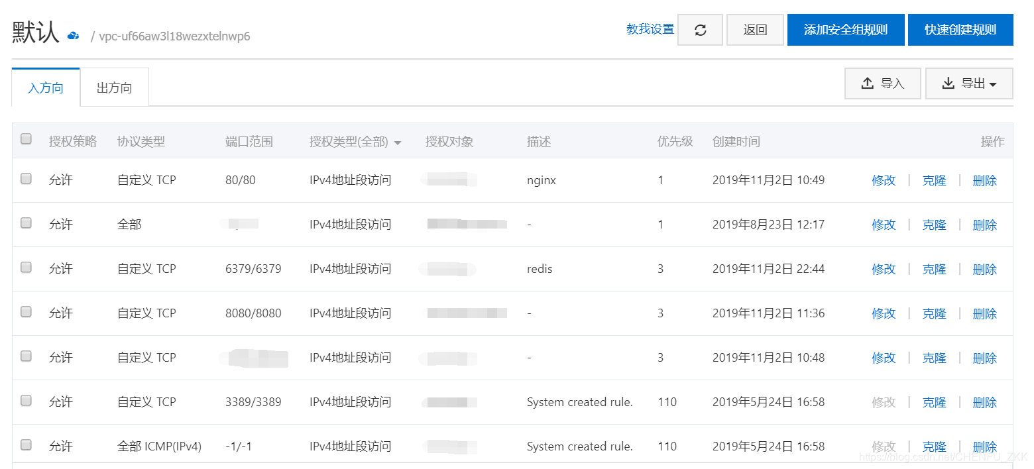Click the 导入 button label

(x=892, y=83)
